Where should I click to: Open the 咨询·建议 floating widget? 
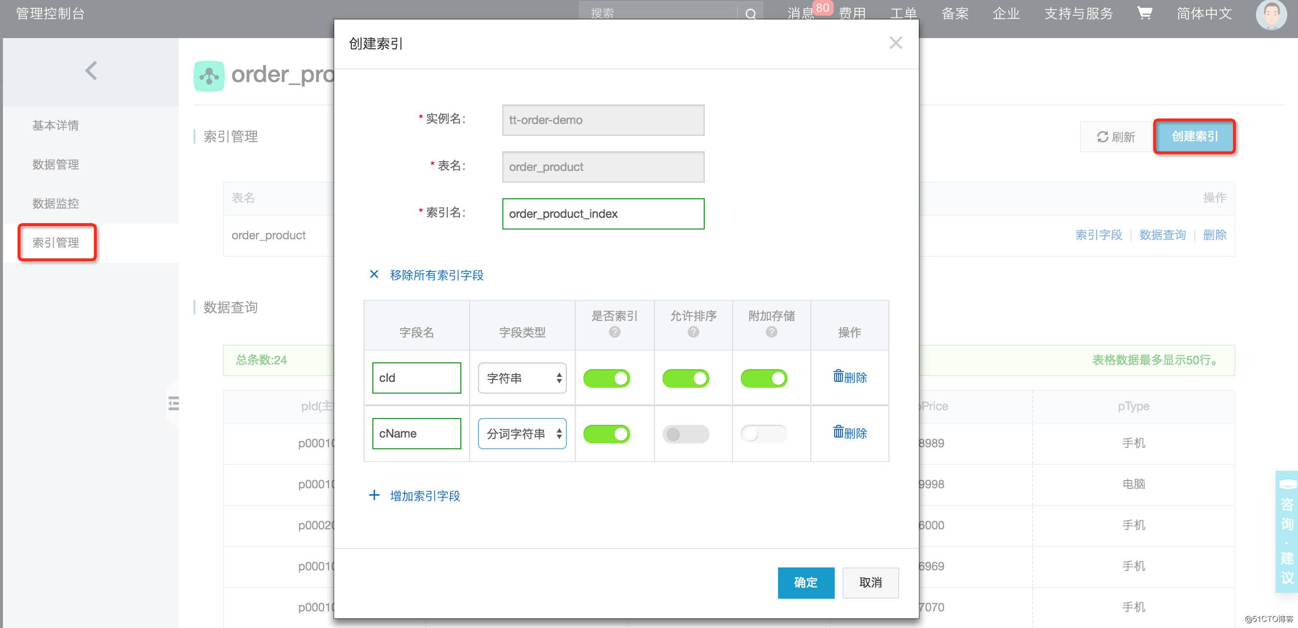point(1286,531)
